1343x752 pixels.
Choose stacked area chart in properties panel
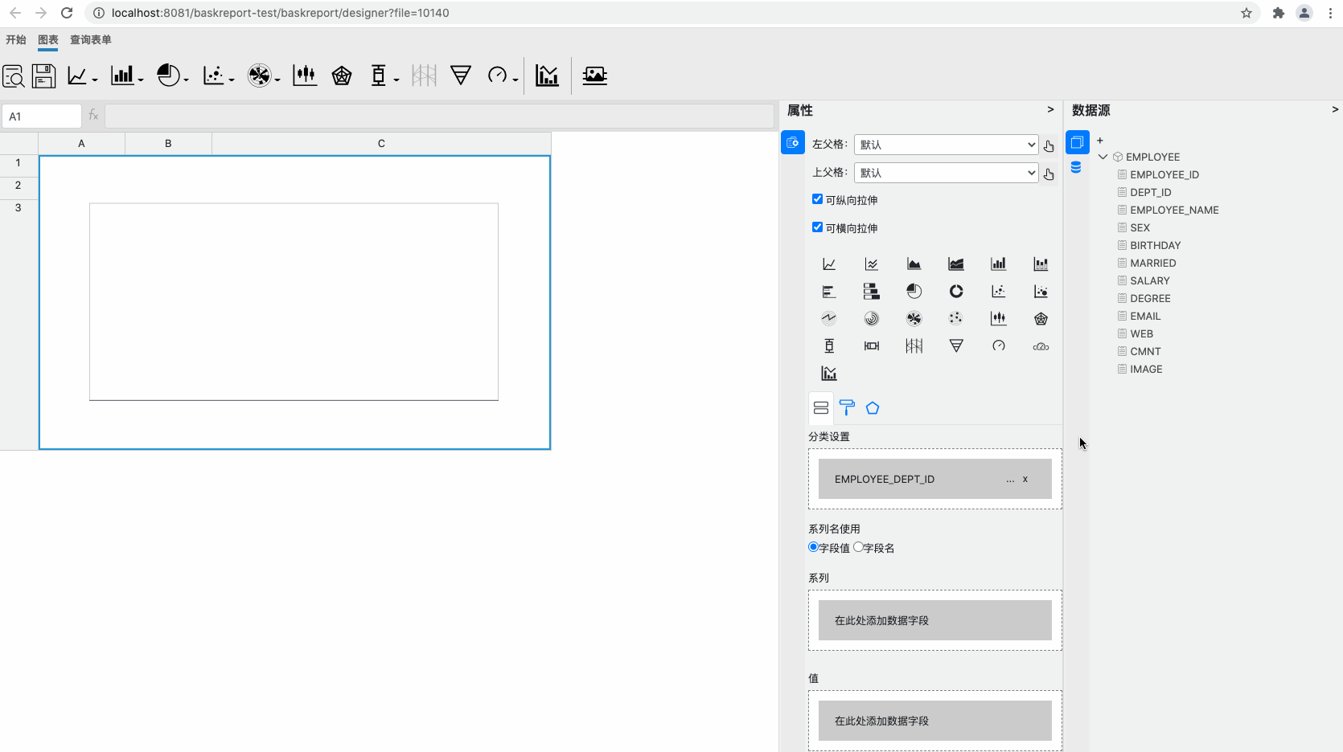pos(956,264)
